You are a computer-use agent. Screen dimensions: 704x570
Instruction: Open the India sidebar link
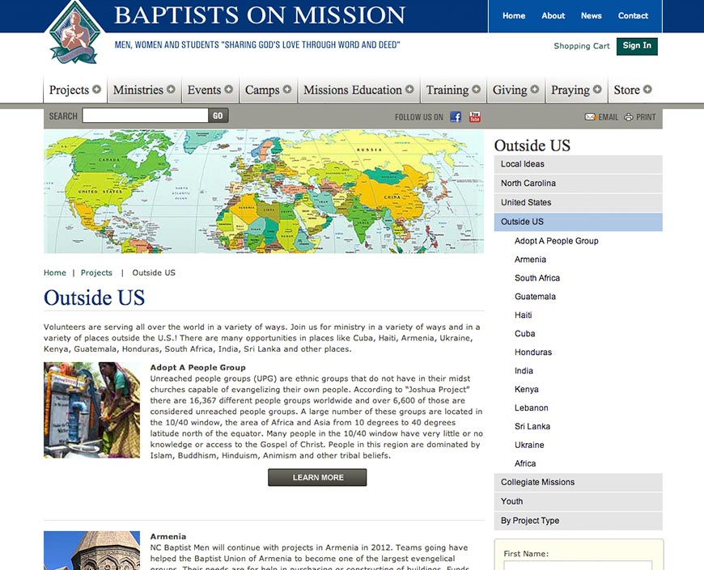coord(524,371)
